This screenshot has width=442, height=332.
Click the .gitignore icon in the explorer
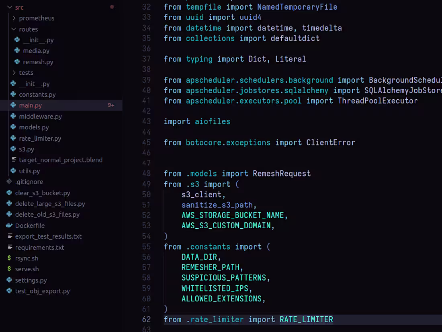[9, 182]
